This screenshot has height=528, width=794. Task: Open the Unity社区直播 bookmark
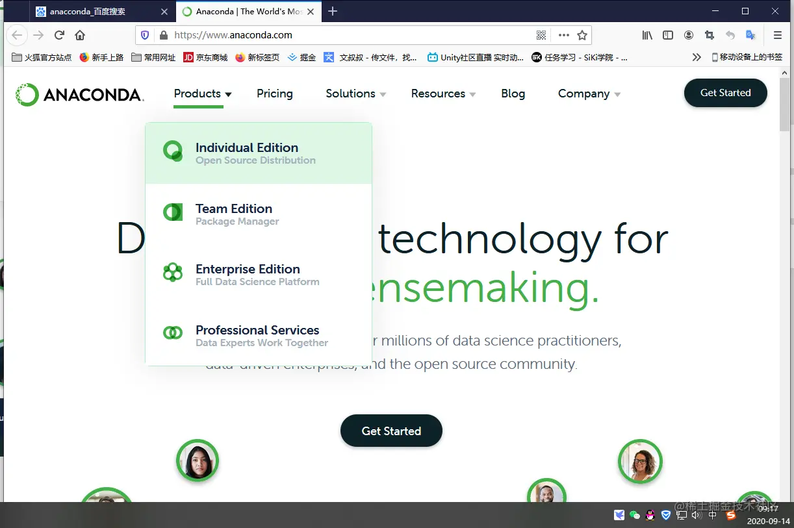click(476, 57)
